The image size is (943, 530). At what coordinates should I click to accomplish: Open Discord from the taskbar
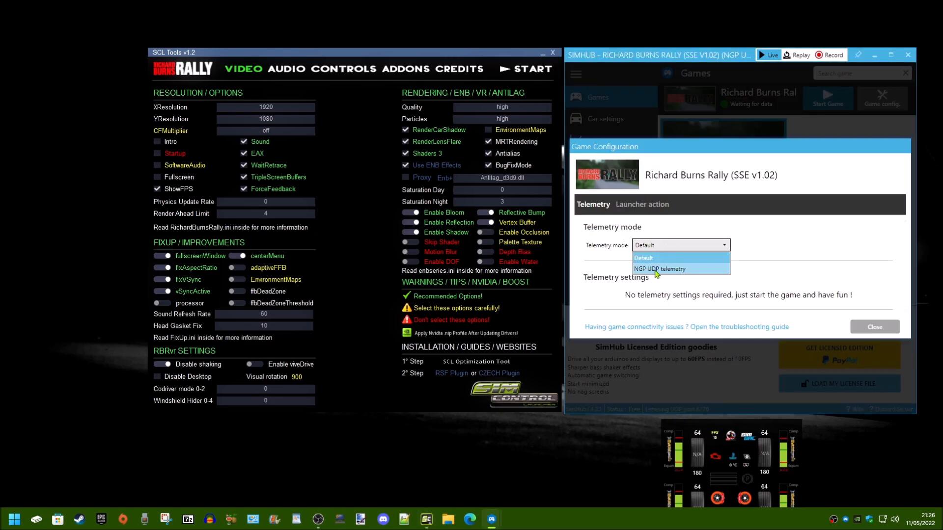(x=383, y=519)
